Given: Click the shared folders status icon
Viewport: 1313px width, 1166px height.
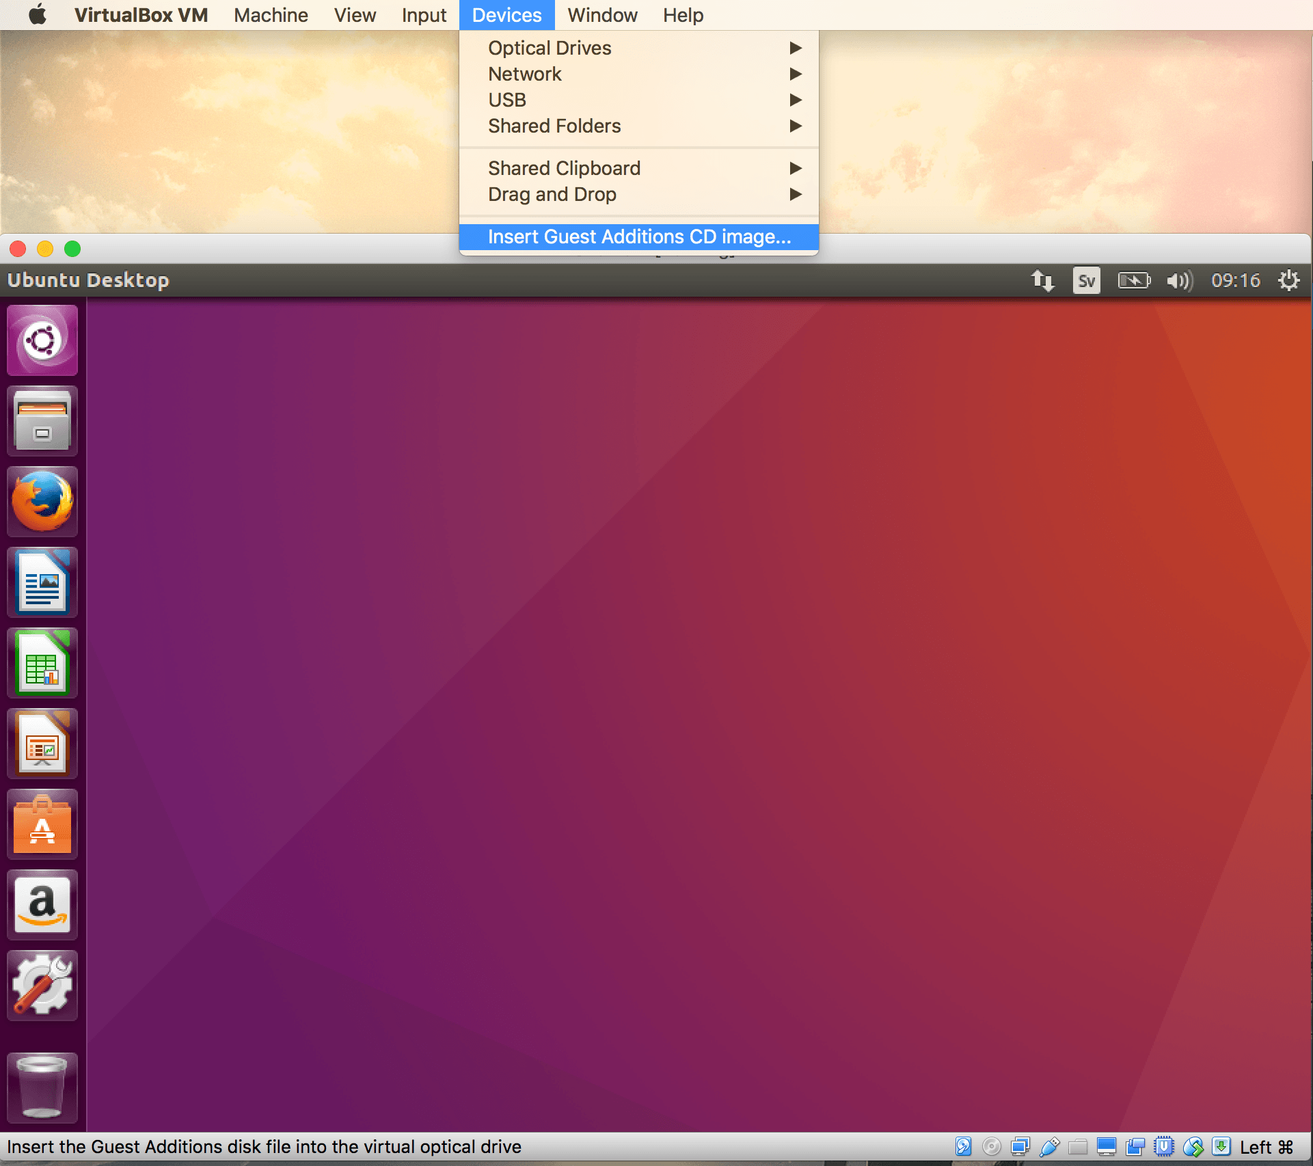Looking at the screenshot, I should pyautogui.click(x=1078, y=1146).
